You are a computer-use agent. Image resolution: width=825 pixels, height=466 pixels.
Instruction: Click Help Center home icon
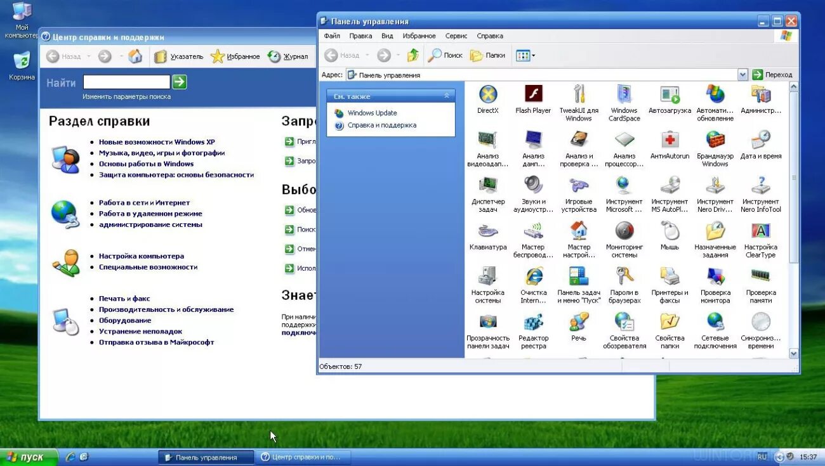(x=135, y=56)
